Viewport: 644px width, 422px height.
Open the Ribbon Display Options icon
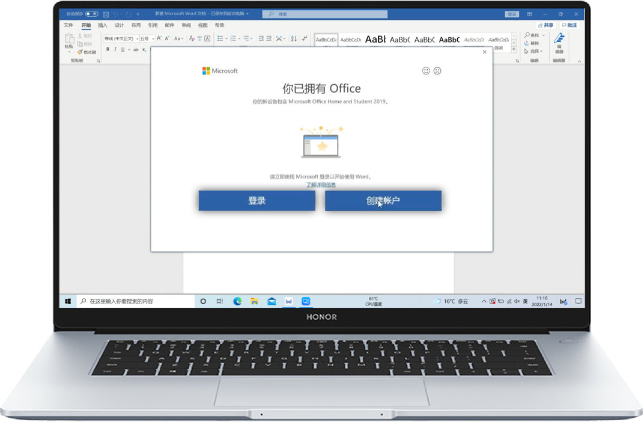coord(529,14)
